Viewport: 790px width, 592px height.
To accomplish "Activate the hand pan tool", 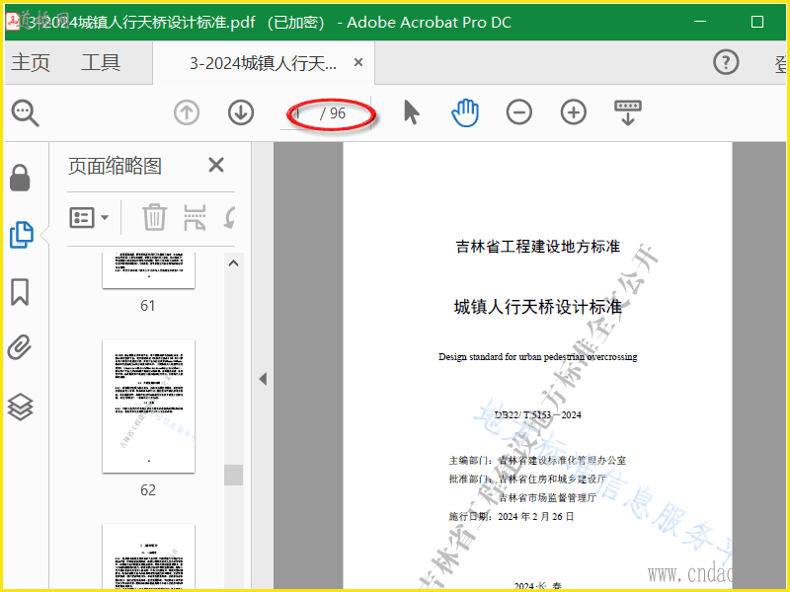I will [465, 112].
